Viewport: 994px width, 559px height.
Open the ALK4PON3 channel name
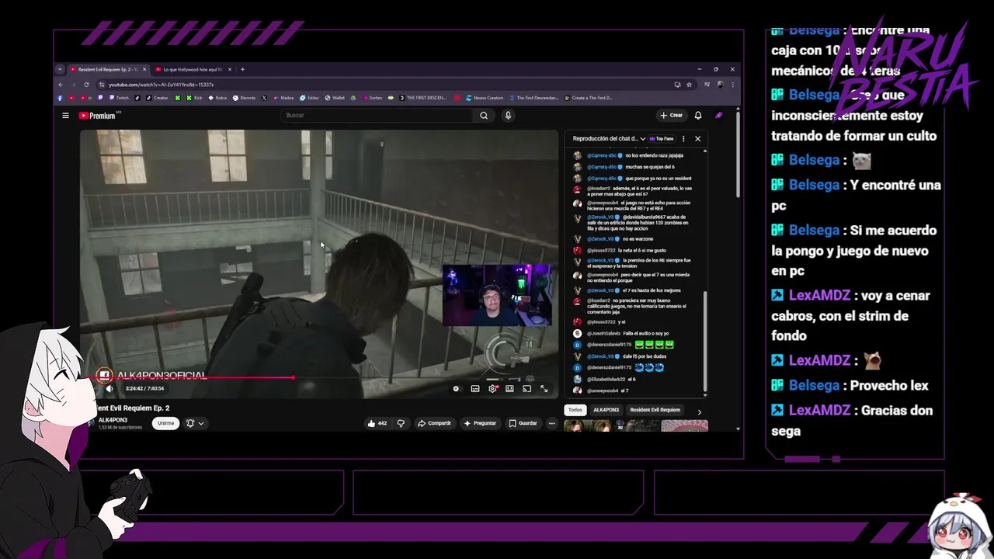tap(113, 420)
